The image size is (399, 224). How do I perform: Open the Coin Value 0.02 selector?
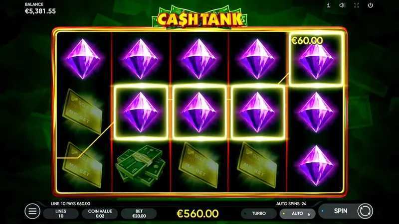tap(100, 214)
